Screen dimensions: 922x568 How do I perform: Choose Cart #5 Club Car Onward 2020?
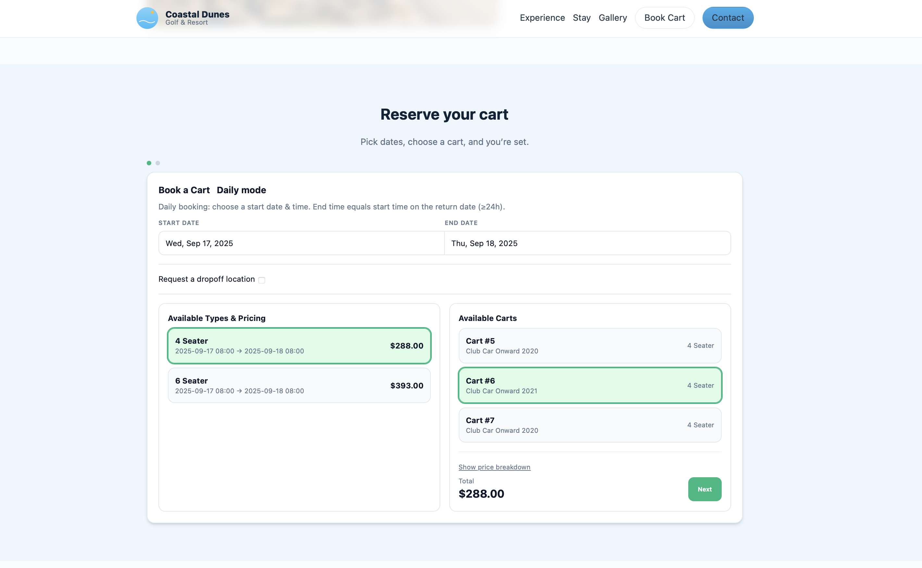(x=590, y=346)
